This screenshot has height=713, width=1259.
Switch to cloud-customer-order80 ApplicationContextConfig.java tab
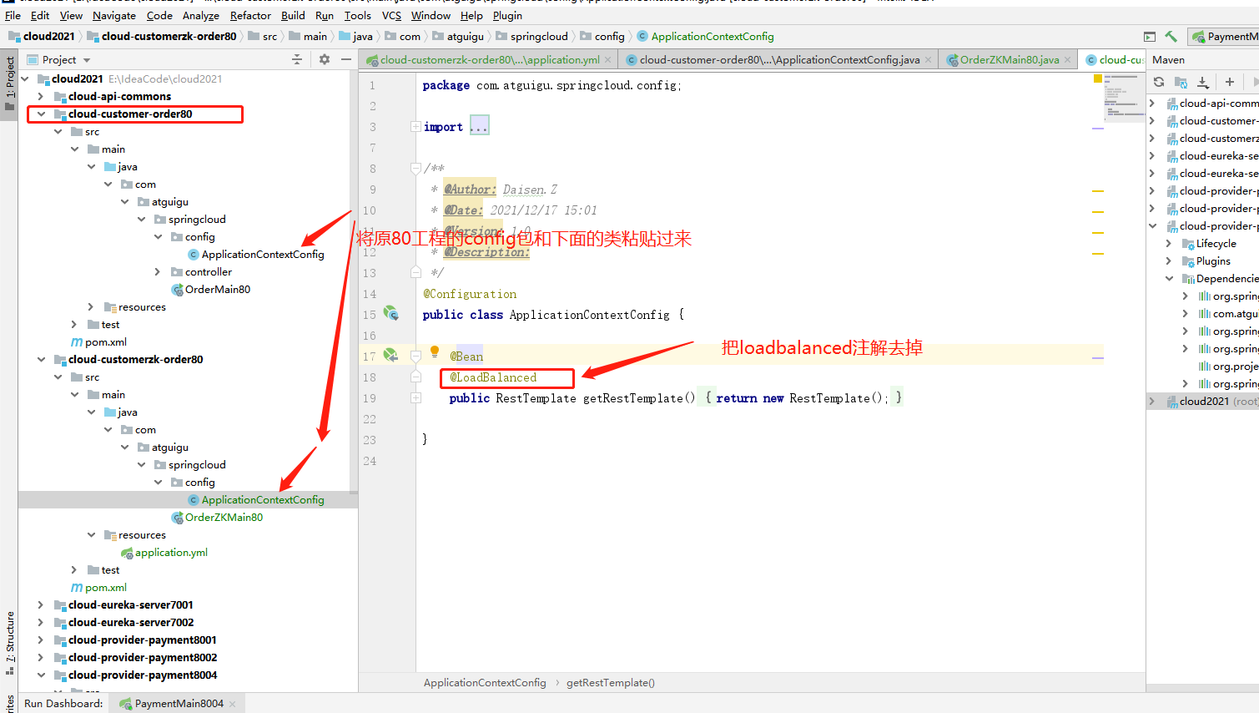coord(779,59)
